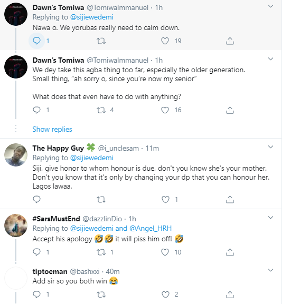Open the options chevron on The Happy Guy's tweet
Screen dimensions: 282x304
[x=271, y=147]
